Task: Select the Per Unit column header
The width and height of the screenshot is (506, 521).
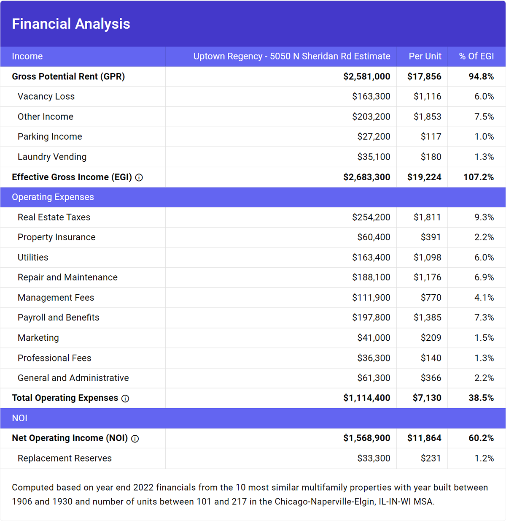Action: click(x=424, y=56)
